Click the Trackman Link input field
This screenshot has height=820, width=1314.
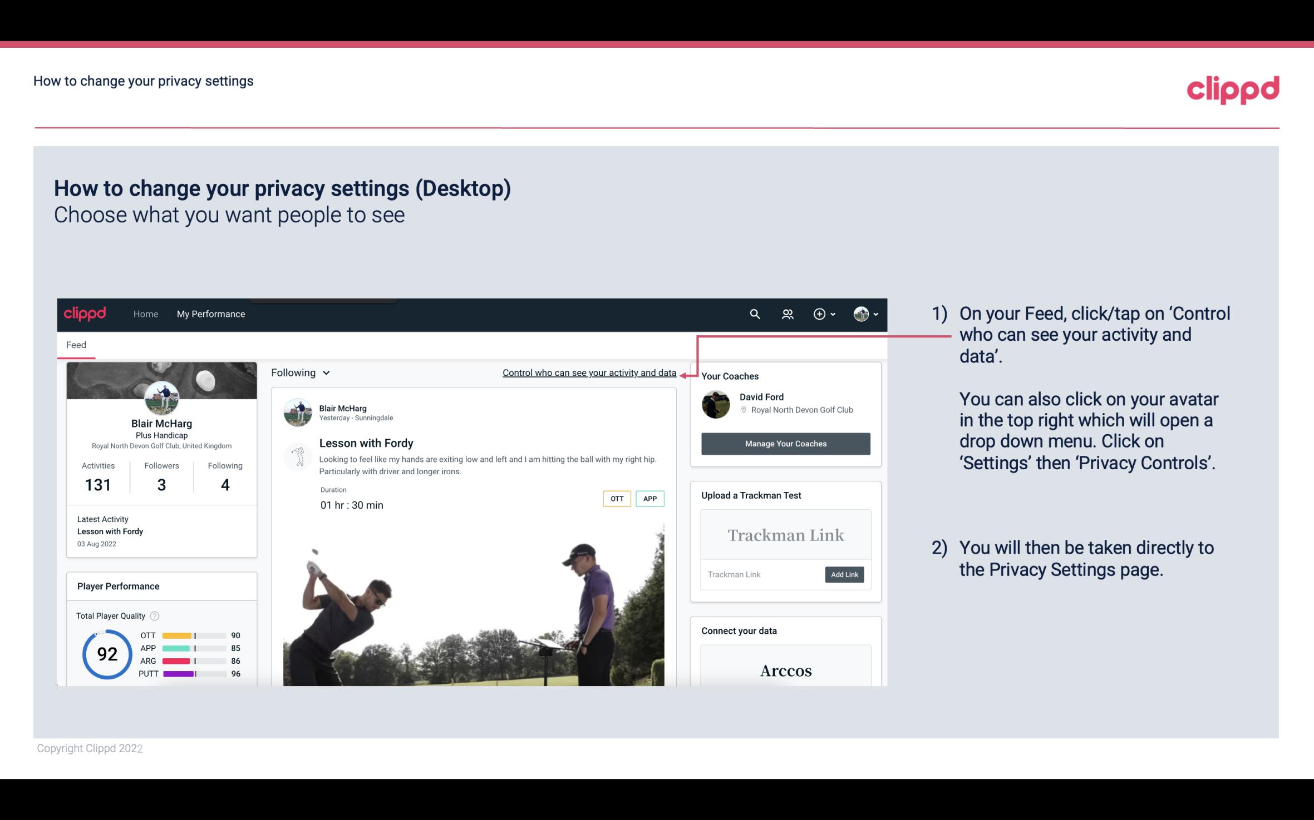[760, 573]
